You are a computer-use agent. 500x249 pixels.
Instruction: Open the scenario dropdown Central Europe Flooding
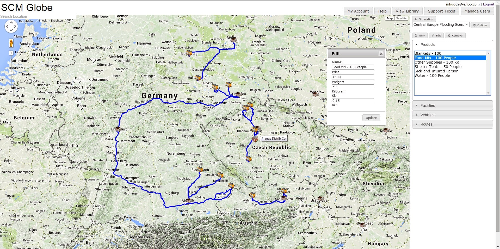pos(441,24)
